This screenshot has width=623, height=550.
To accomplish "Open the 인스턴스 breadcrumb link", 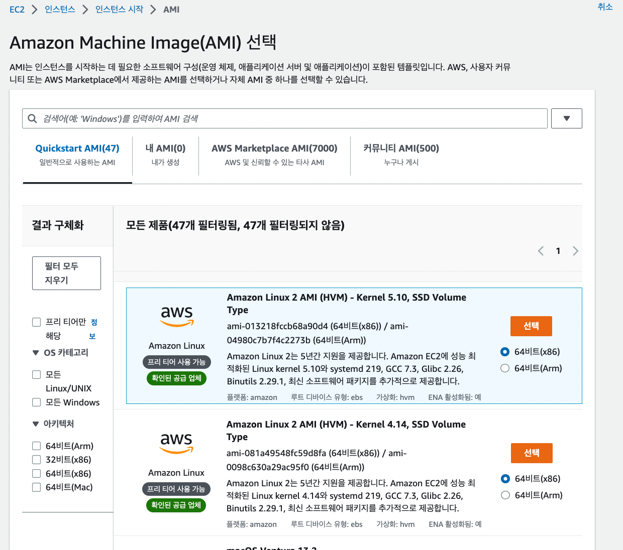I will pyautogui.click(x=60, y=10).
